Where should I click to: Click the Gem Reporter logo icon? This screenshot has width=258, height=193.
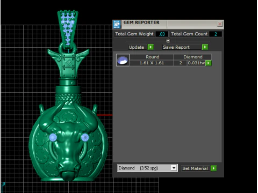click(x=117, y=25)
